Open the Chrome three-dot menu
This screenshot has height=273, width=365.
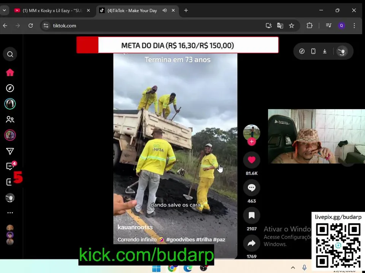(354, 25)
